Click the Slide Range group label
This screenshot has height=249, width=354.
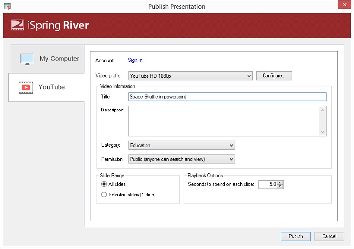112,176
